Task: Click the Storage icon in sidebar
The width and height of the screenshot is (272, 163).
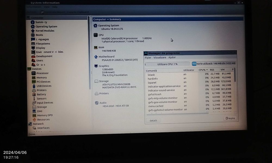Action: click(34, 107)
